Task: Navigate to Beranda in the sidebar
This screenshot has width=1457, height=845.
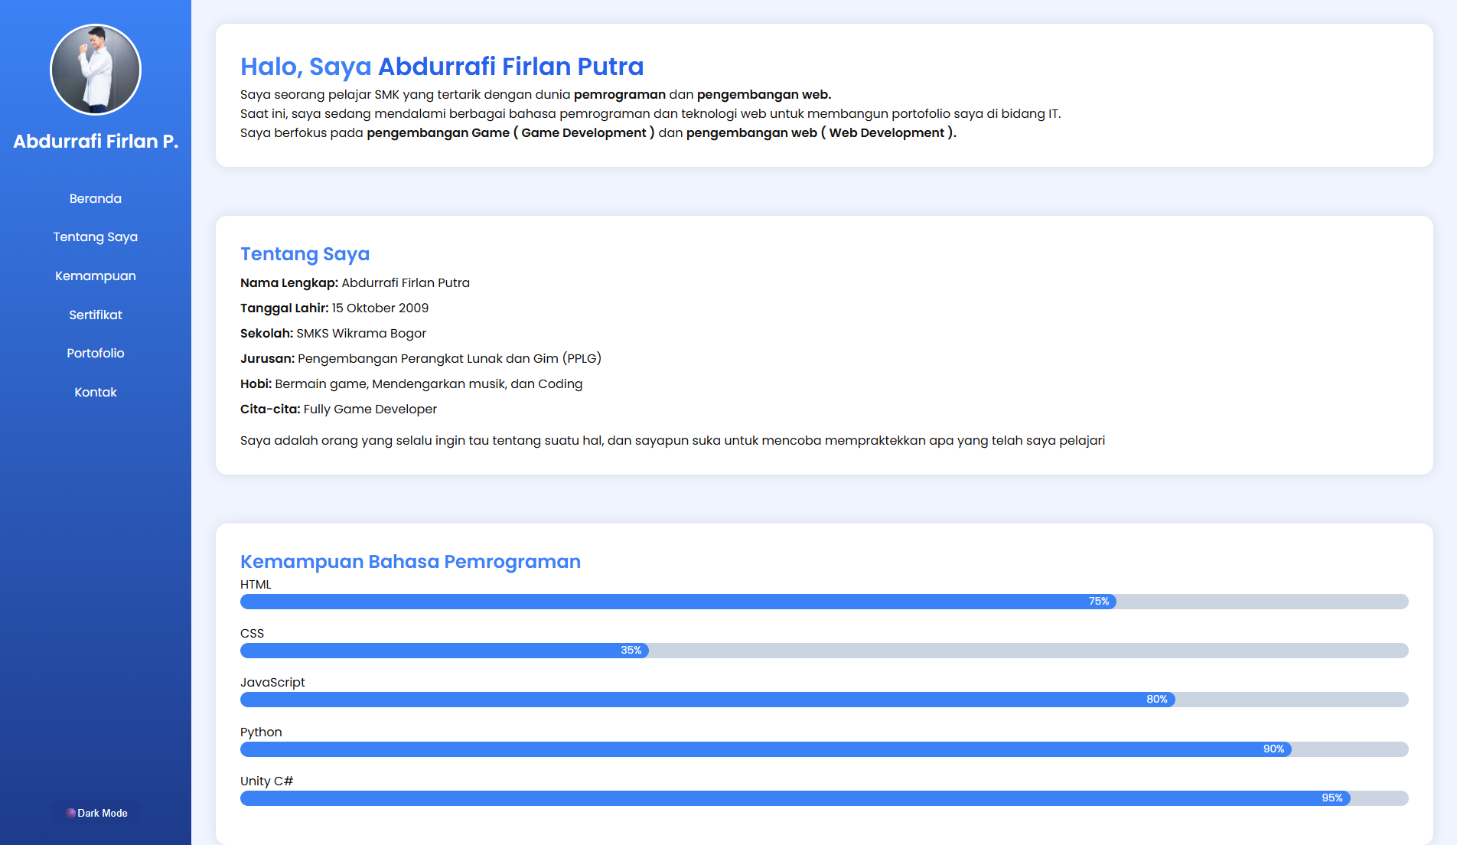Action: [95, 198]
